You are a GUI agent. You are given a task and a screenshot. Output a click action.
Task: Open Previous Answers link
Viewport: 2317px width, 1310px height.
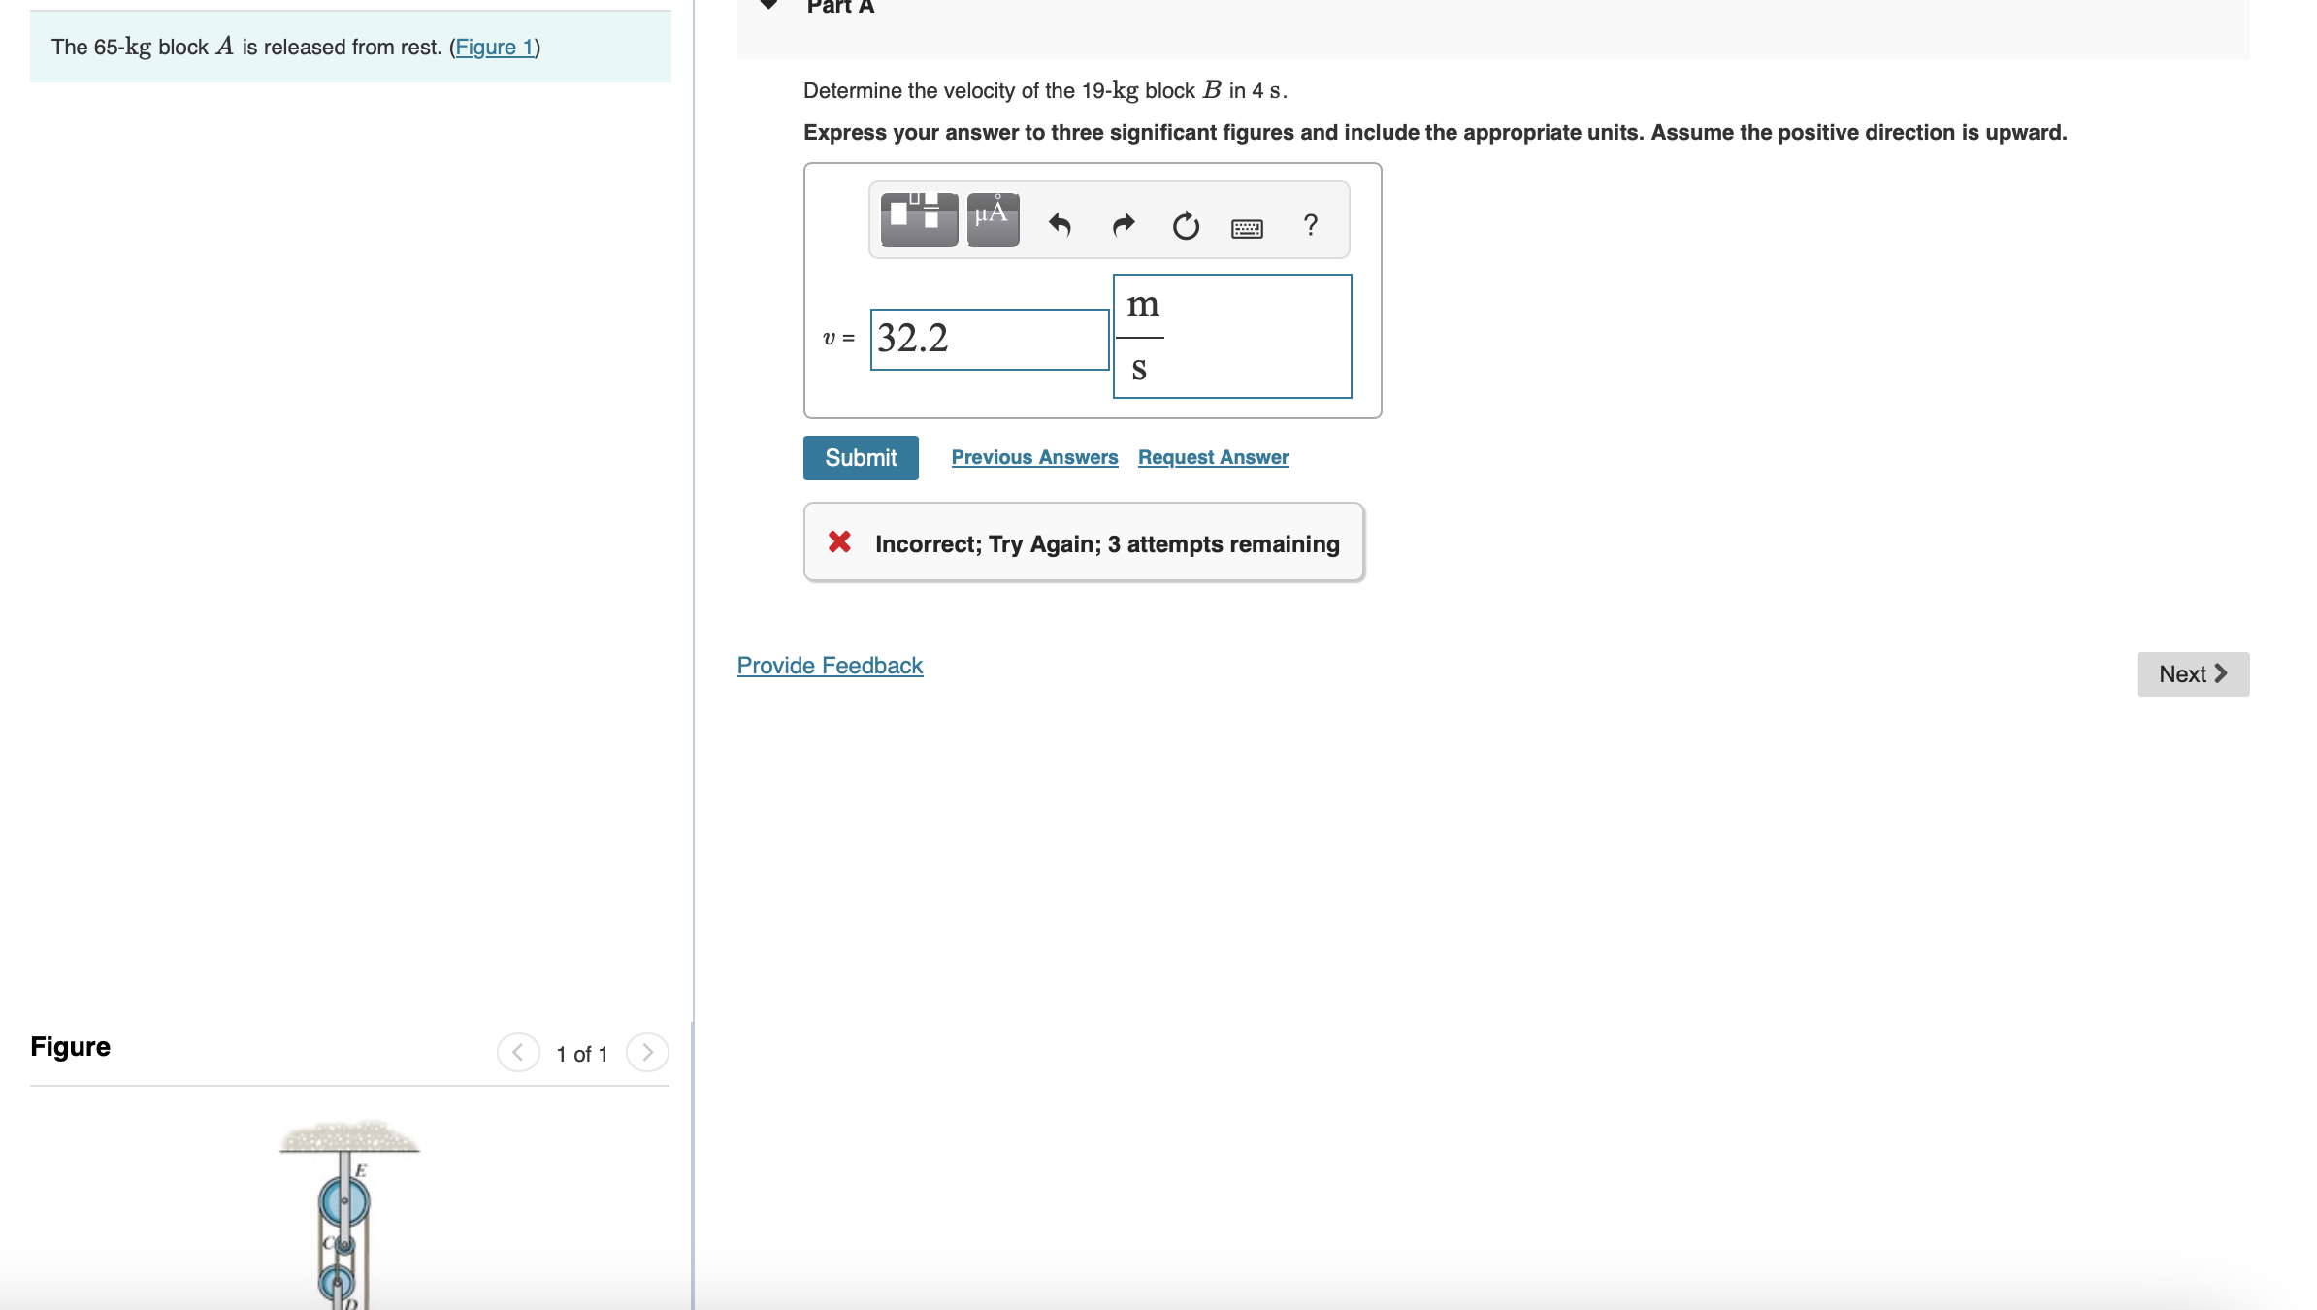(1034, 457)
